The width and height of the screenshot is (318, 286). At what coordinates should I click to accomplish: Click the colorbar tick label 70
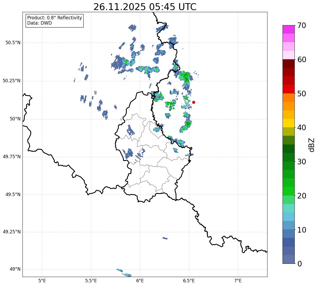pos(302,25)
